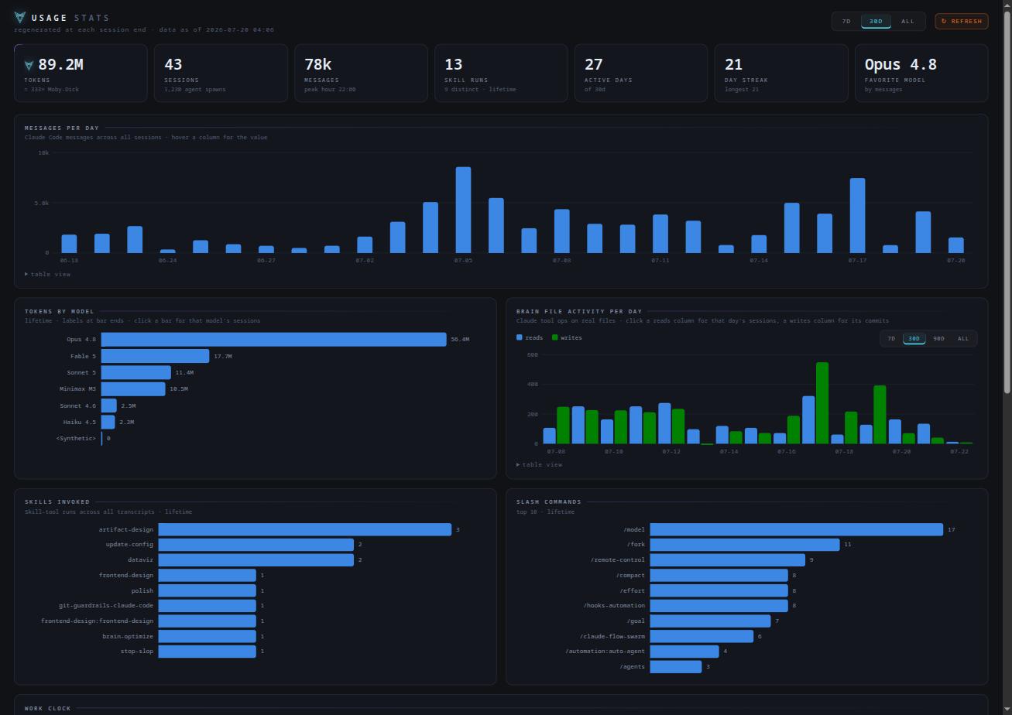1012x715 pixels.
Task: Click the scrollbar down arrow
Action: coord(1007,710)
